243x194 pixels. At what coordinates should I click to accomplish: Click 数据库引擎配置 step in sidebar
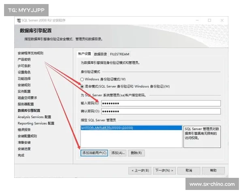pyautogui.click(x=29, y=111)
